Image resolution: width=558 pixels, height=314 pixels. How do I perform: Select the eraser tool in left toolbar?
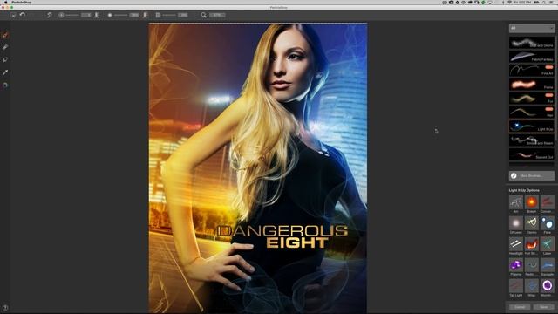tap(5, 47)
